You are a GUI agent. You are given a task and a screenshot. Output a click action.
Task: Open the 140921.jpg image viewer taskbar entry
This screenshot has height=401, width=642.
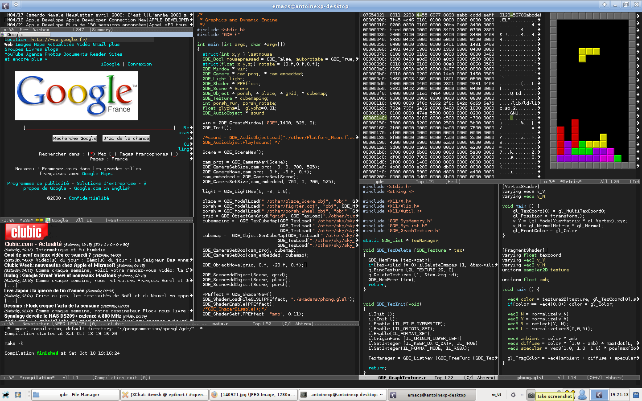[x=253, y=395]
